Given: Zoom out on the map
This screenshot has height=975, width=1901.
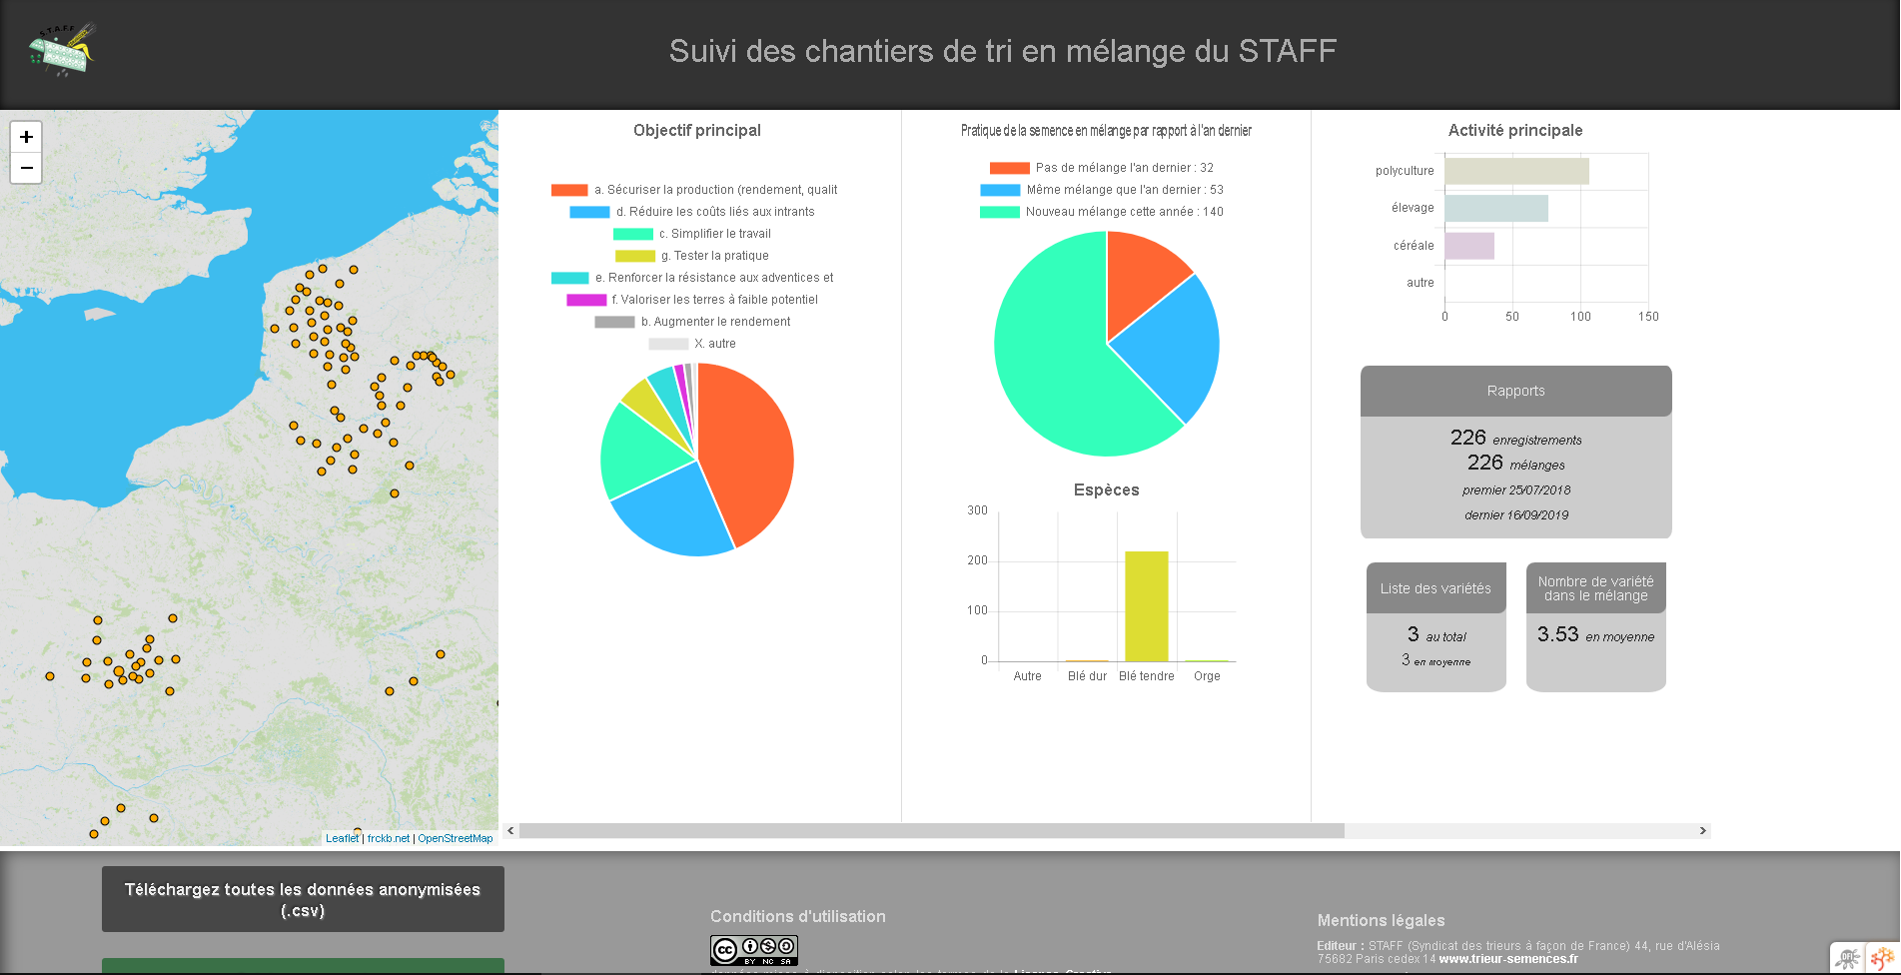Looking at the screenshot, I should point(26,168).
